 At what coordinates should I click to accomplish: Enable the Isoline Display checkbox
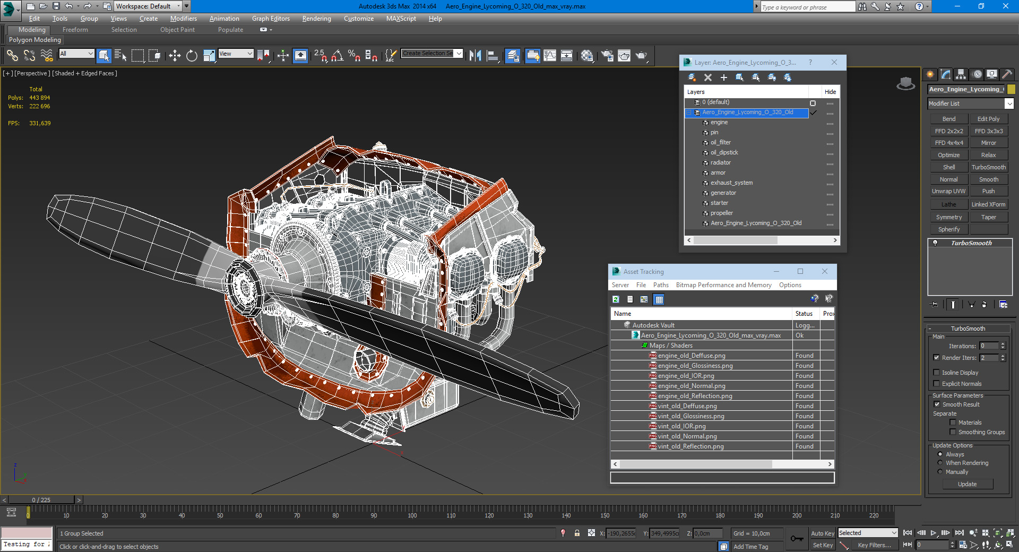click(936, 373)
